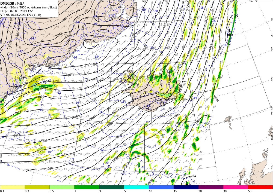Image resolution: width=273 pixels, height=193 pixels.
Task: Click the 64N latitude label
Action: [271, 79]
